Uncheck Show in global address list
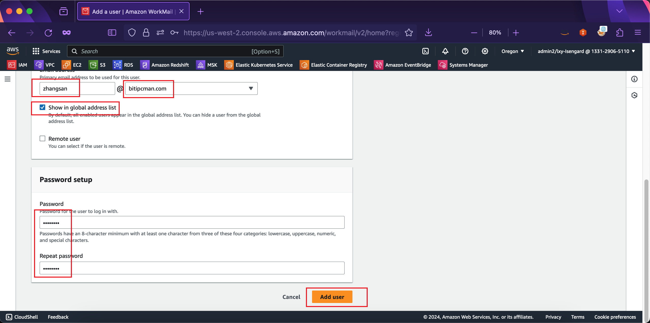This screenshot has height=323, width=650. click(42, 107)
